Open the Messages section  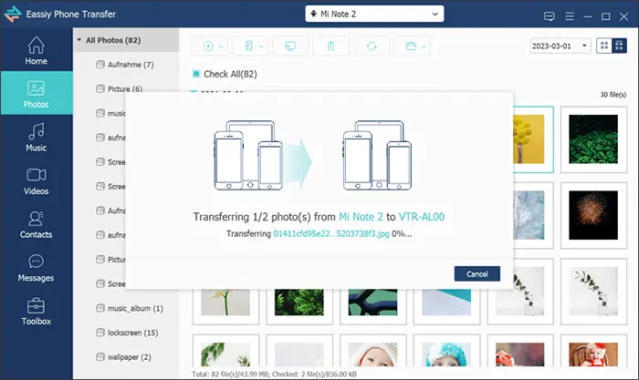click(x=37, y=268)
